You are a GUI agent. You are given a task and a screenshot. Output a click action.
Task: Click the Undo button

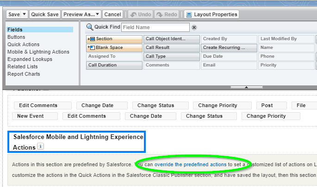click(141, 14)
